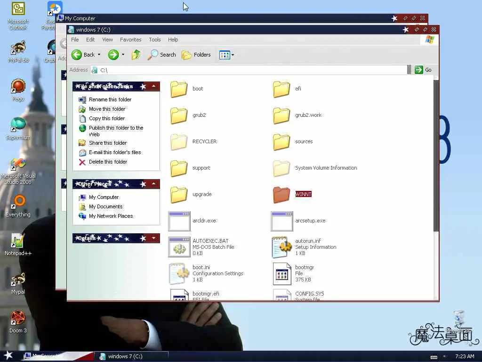Open the Favorites menu
This screenshot has width=482, height=362.
tap(131, 40)
